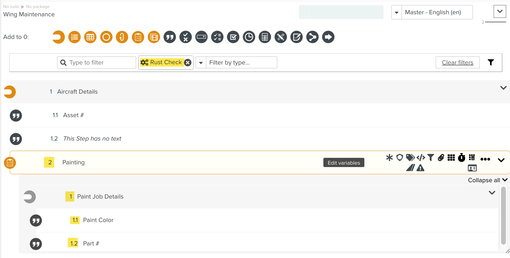Select the This Step has no text row
The width and height of the screenshot is (510, 258).
(x=92, y=139)
